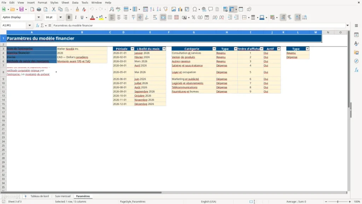Toggle Align Left
Image resolution: width=362 pixels, height=204 pixels.
tap(112, 17)
